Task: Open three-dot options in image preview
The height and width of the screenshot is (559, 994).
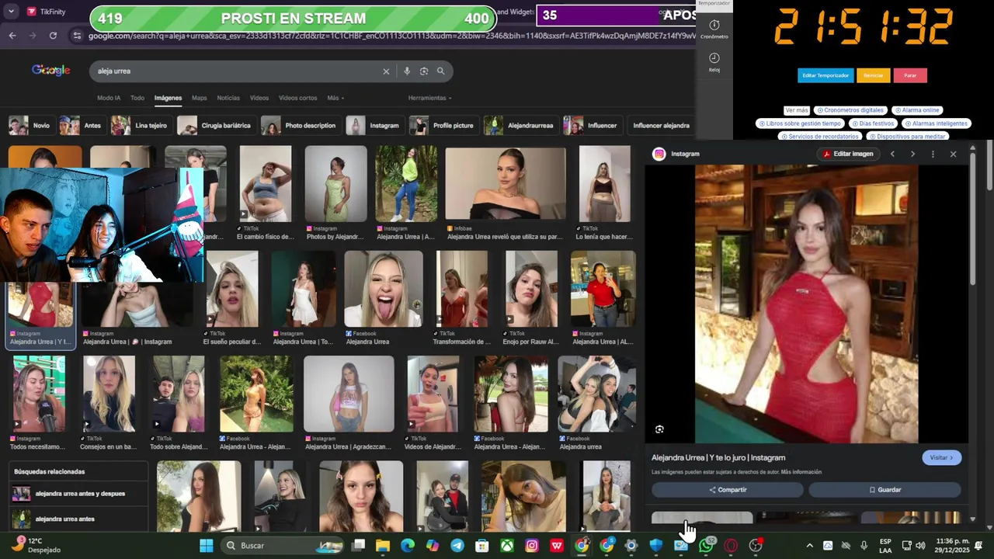Action: (x=933, y=154)
